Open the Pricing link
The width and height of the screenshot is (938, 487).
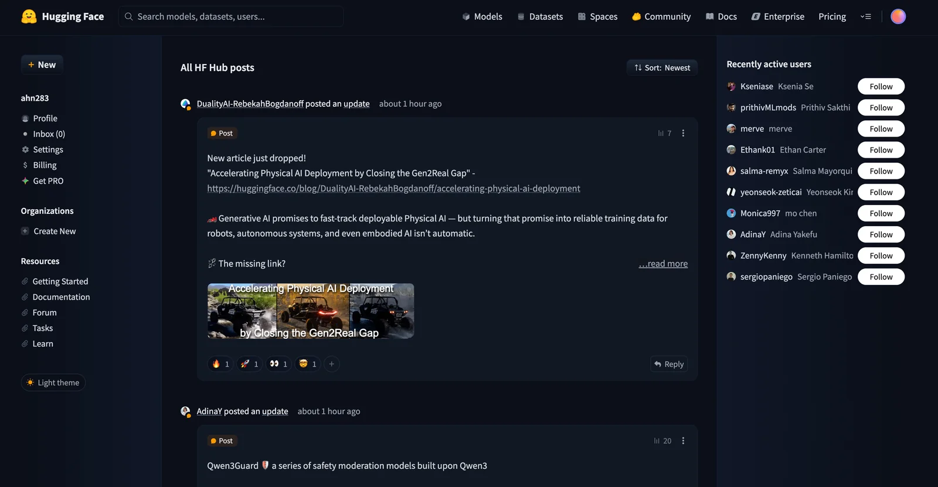(832, 16)
